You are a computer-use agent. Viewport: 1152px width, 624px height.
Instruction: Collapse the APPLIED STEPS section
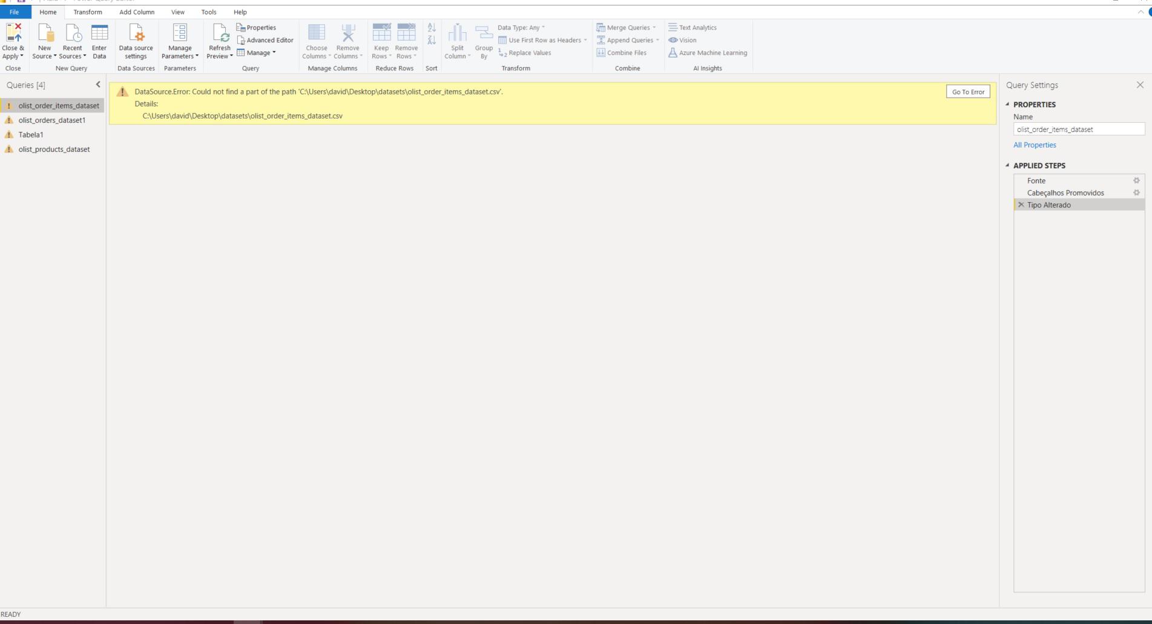1007,165
